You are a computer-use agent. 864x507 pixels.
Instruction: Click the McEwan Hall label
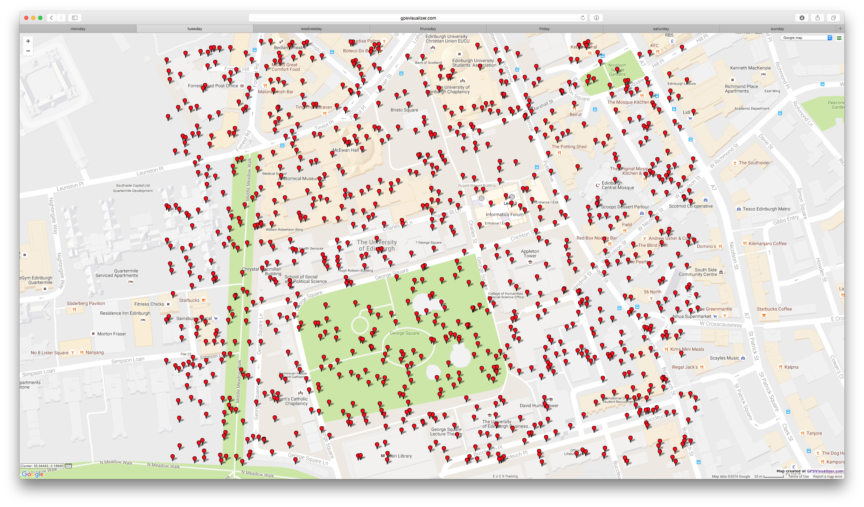pos(346,150)
